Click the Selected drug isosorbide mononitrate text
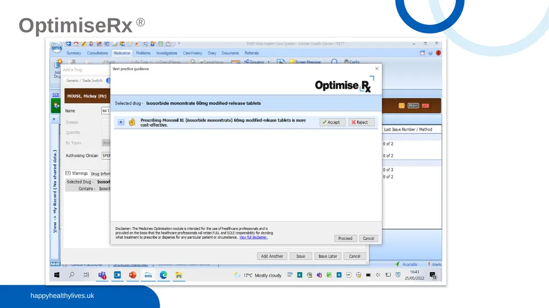The height and width of the screenshot is (308, 549). coord(203,103)
